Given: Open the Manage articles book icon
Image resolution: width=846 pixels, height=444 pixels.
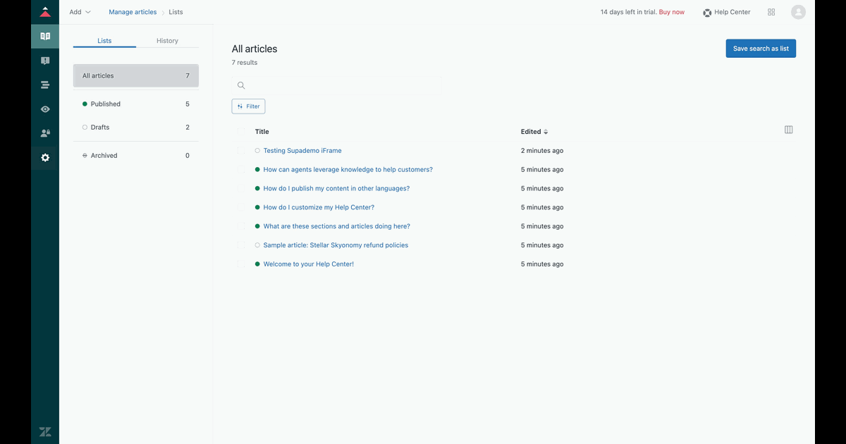Looking at the screenshot, I should pos(45,36).
